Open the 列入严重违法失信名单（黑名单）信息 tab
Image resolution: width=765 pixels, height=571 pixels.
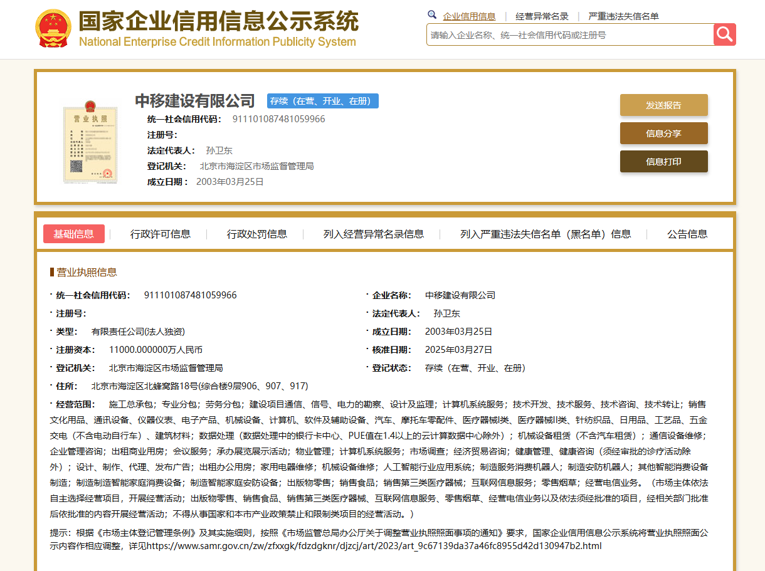click(x=546, y=234)
